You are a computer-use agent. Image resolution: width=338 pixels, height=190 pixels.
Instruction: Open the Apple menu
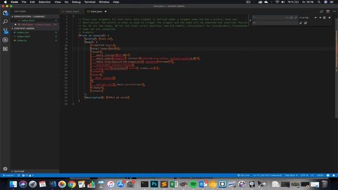(5, 2)
